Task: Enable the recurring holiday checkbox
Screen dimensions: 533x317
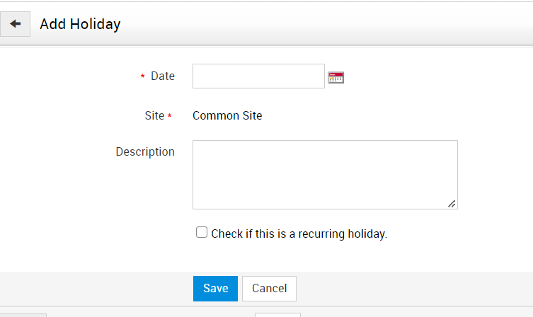Action: [202, 232]
